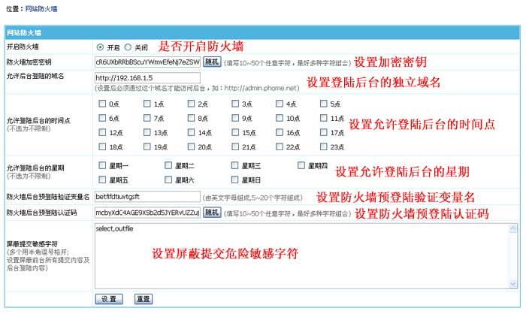Click the allowed backend domain input field

point(147,77)
